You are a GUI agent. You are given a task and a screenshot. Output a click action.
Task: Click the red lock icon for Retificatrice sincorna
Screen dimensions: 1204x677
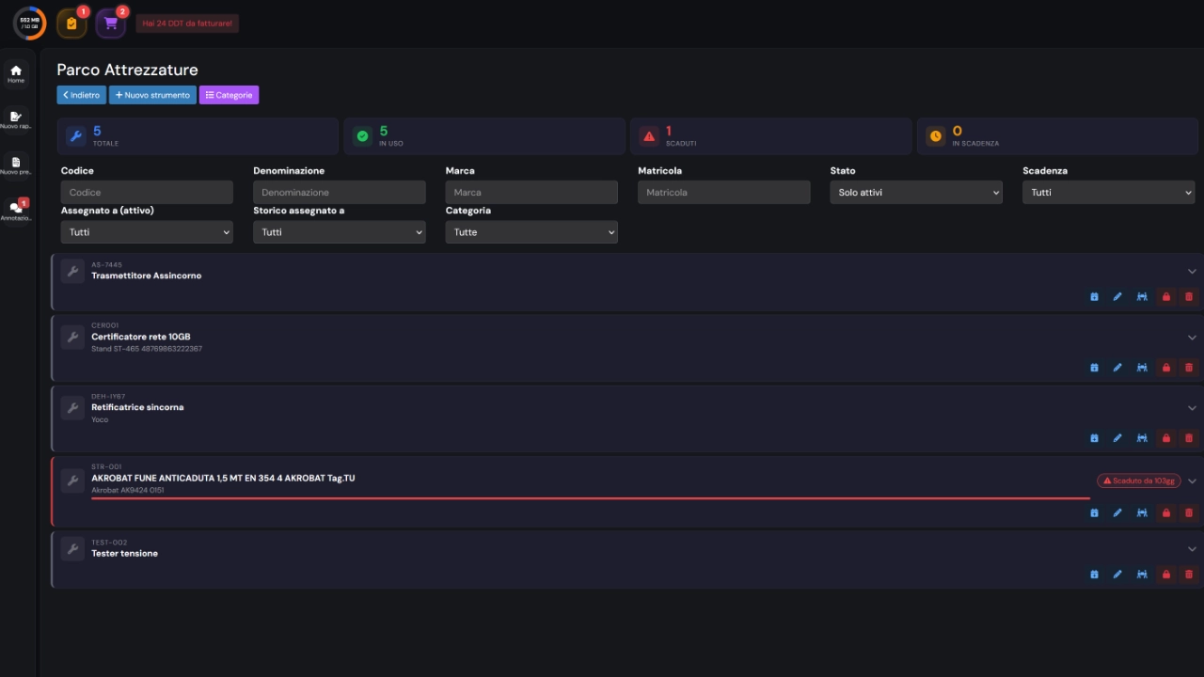pos(1166,438)
